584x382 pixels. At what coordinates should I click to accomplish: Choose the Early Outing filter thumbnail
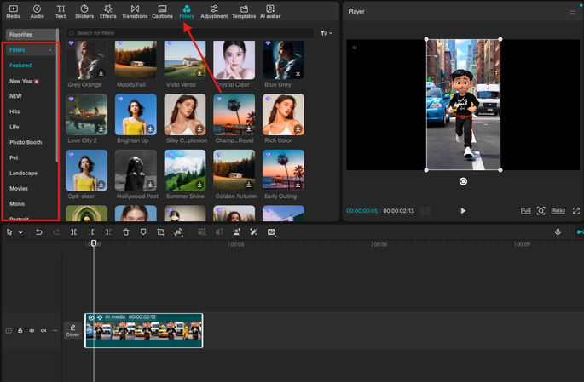click(283, 170)
